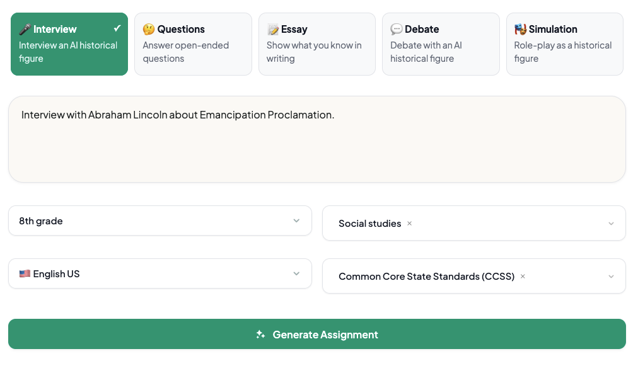The image size is (638, 373).
Task: Remove the Social studies subject tag
Action: (409, 224)
